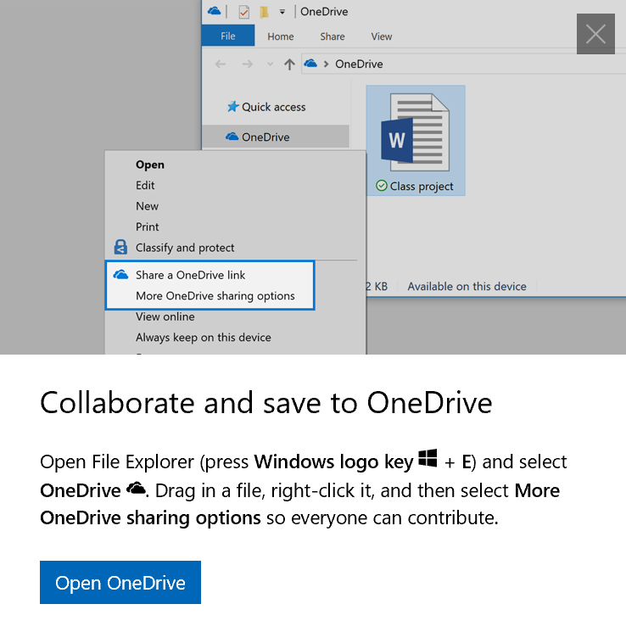Switch to the Share ribbon tab
This screenshot has height=632, width=626.
[x=333, y=36]
